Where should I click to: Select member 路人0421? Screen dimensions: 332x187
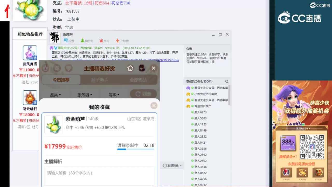(200, 143)
